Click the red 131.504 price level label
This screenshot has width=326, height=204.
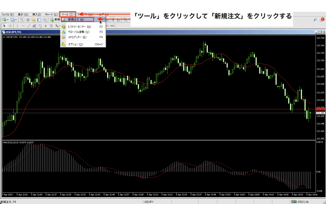point(320,109)
